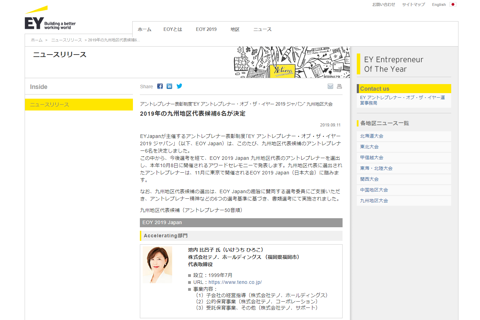Click the Inside sidebar heading
This screenshot has height=320, width=480.
39,87
